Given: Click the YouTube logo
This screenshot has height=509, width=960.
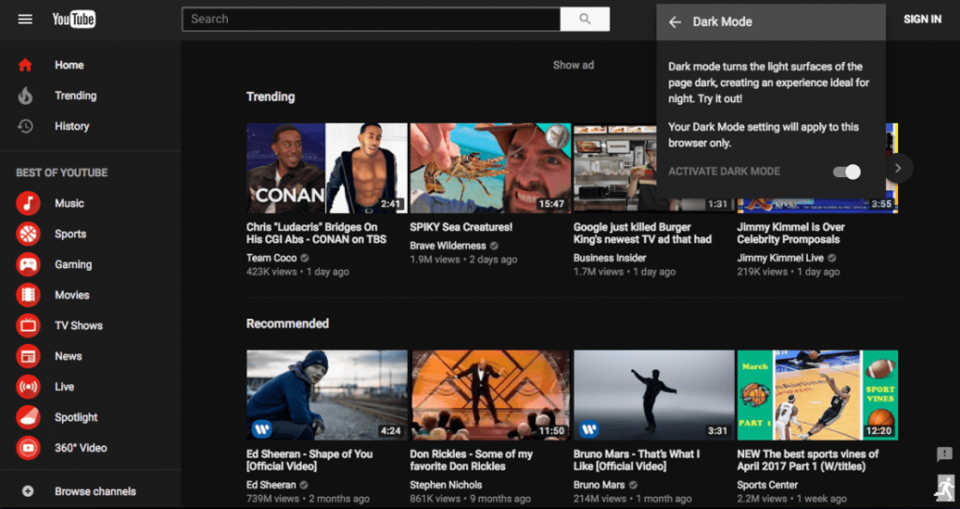Looking at the screenshot, I should (73, 19).
